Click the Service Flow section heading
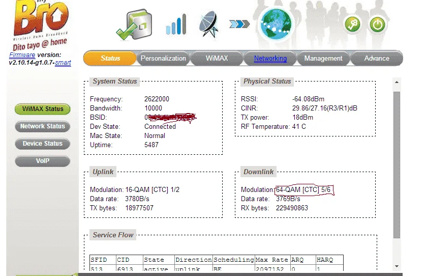Viewport: 426px width, 276px height. click(x=113, y=235)
